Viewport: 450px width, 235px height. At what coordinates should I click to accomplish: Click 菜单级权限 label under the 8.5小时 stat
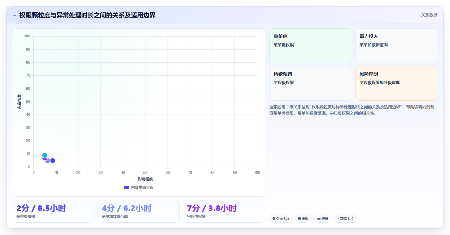tap(26, 216)
